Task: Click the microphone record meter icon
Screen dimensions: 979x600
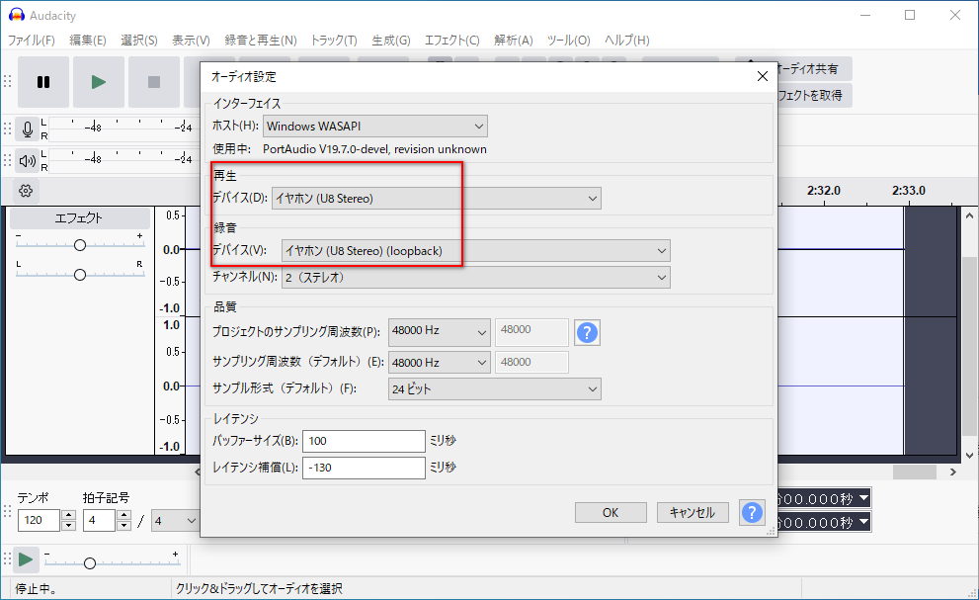Action: pyautogui.click(x=27, y=129)
